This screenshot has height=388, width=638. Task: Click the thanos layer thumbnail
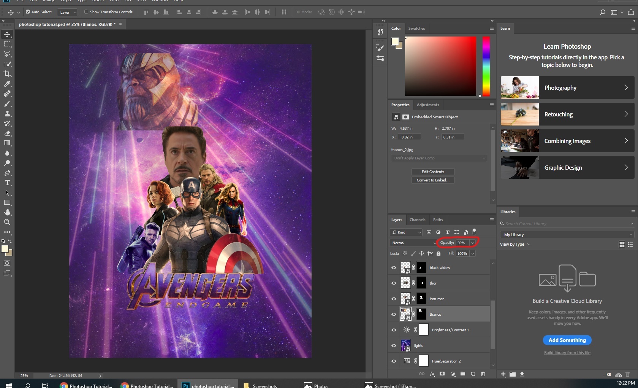pos(406,314)
